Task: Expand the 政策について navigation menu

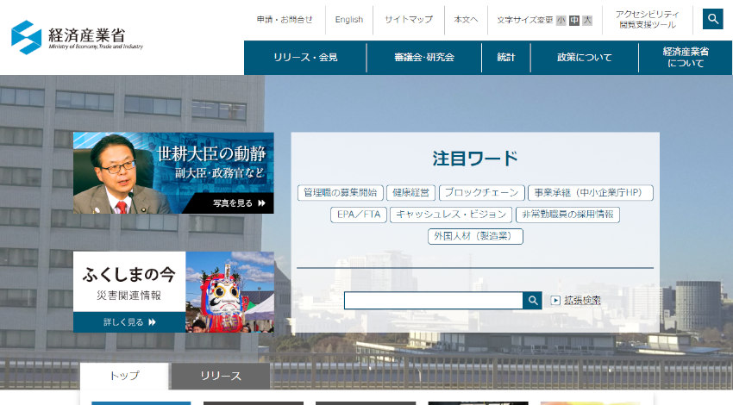Action: tap(584, 58)
